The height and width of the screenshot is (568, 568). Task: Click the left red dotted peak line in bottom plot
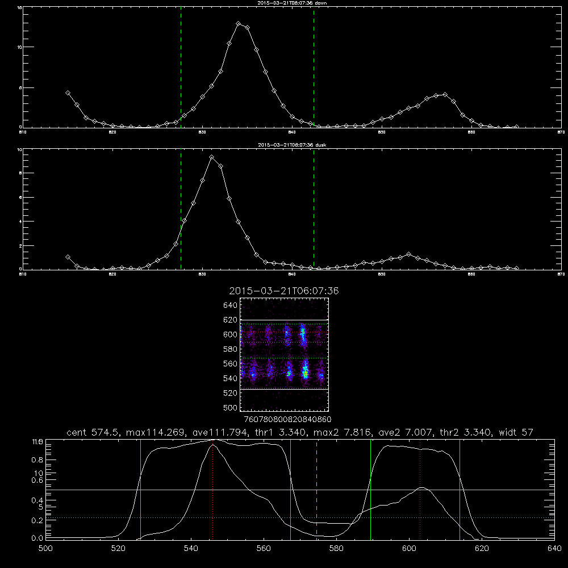tap(212, 491)
